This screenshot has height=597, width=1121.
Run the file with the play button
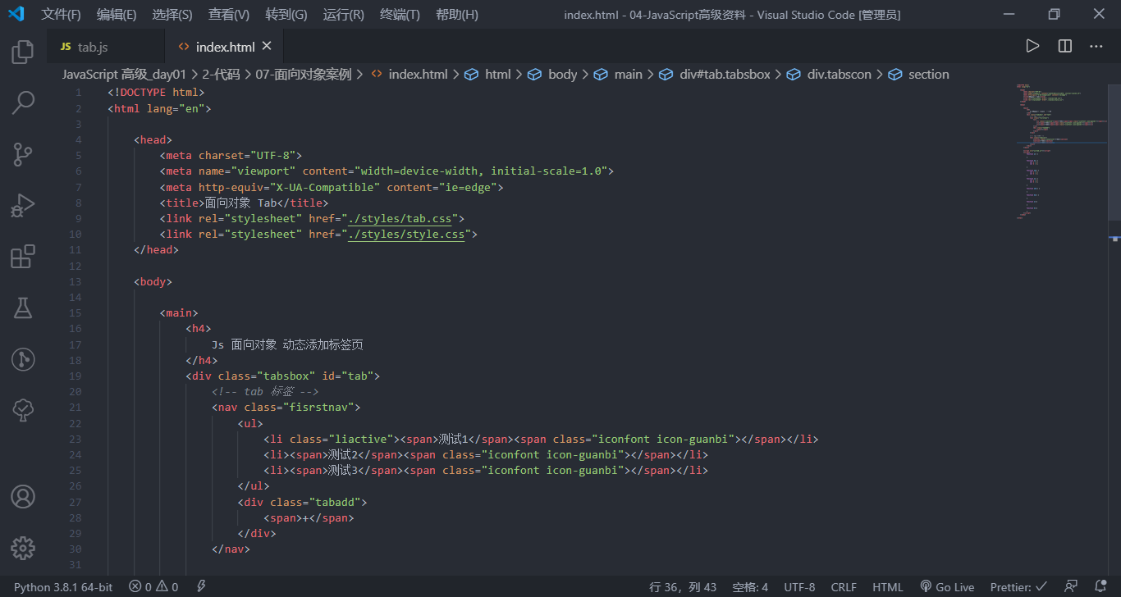point(1032,46)
